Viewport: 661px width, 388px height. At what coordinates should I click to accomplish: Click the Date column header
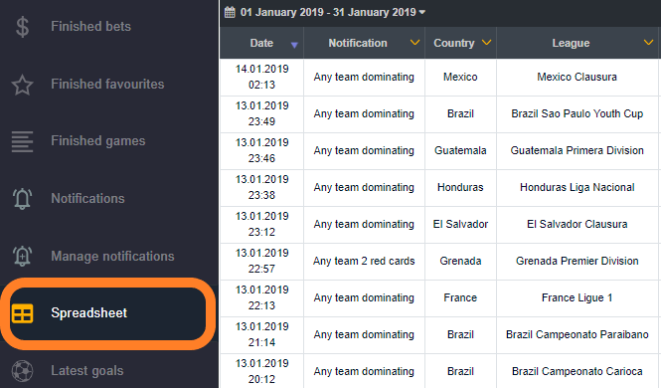pyautogui.click(x=261, y=43)
